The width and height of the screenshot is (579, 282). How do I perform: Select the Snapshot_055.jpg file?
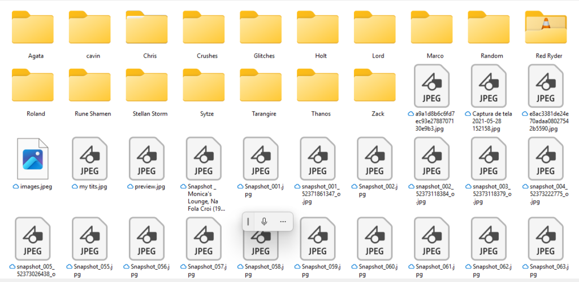coord(89,237)
